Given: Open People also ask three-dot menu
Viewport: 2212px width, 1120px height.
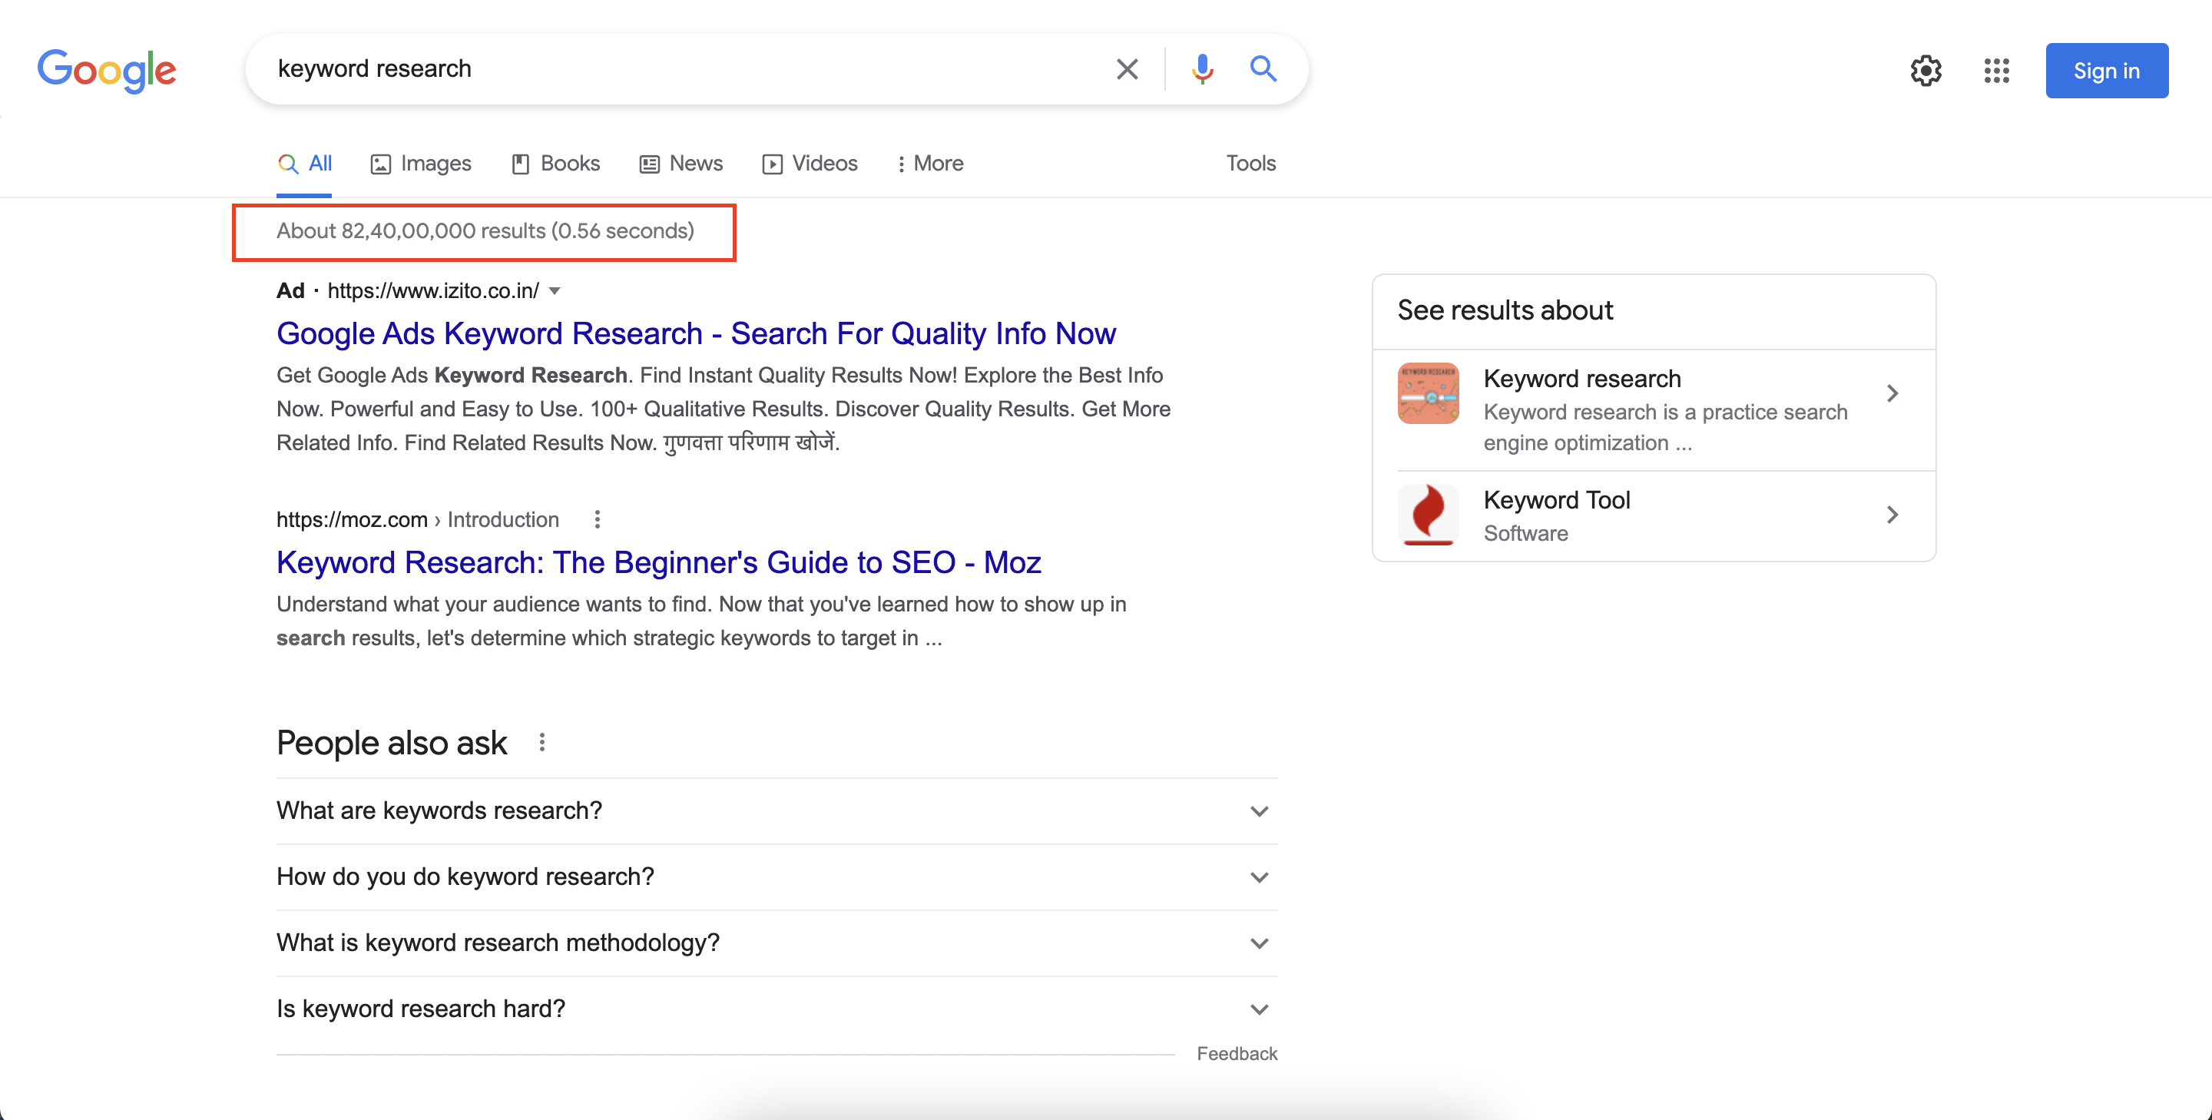Looking at the screenshot, I should click(x=541, y=742).
